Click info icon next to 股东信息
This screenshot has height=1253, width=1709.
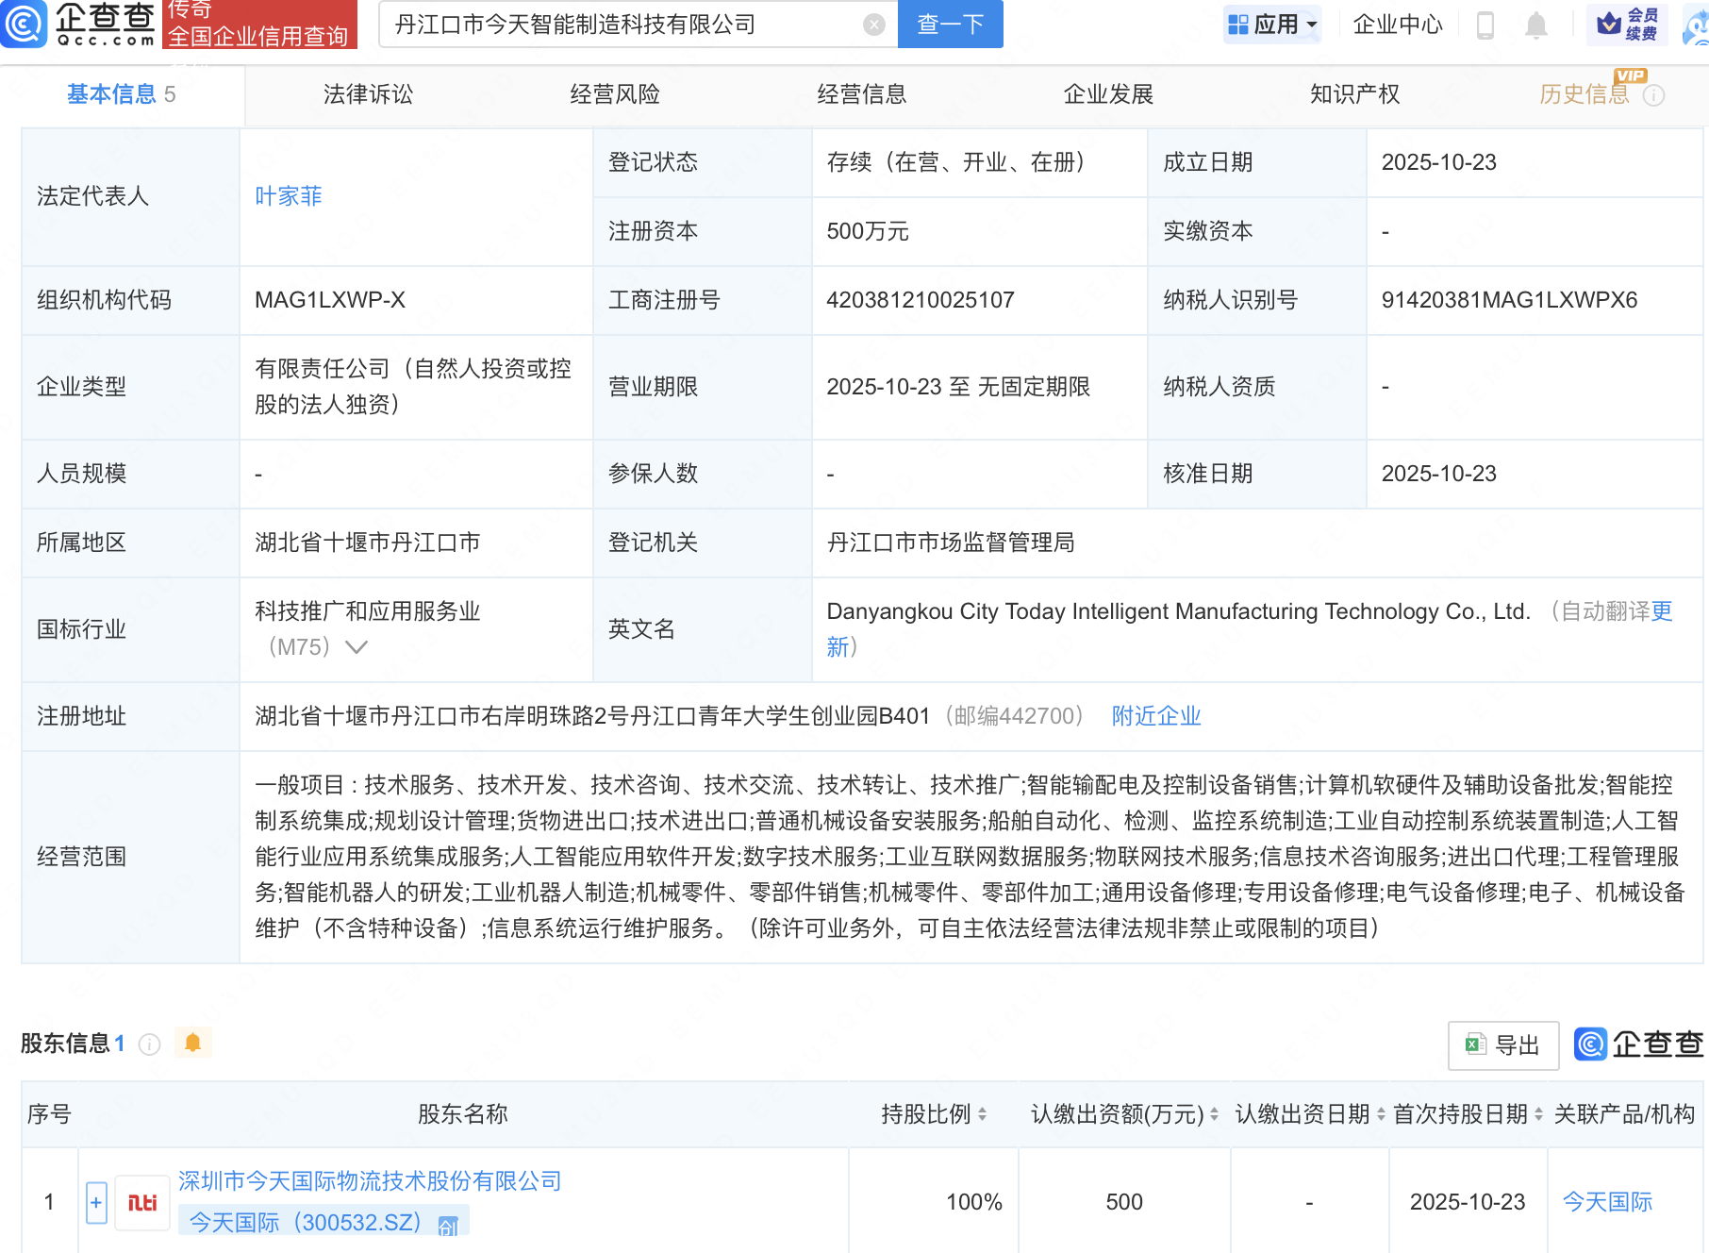(x=149, y=1044)
